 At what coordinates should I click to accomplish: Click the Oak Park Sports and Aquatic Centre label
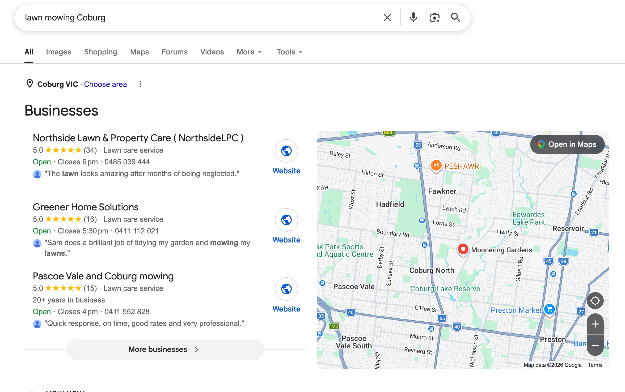pos(345,250)
